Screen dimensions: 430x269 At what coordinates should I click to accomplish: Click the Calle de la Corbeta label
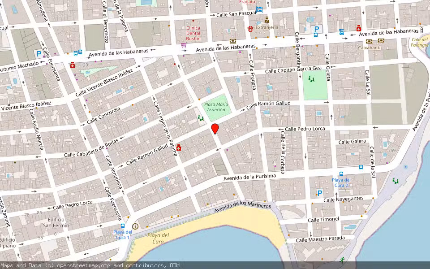pyautogui.click(x=283, y=152)
